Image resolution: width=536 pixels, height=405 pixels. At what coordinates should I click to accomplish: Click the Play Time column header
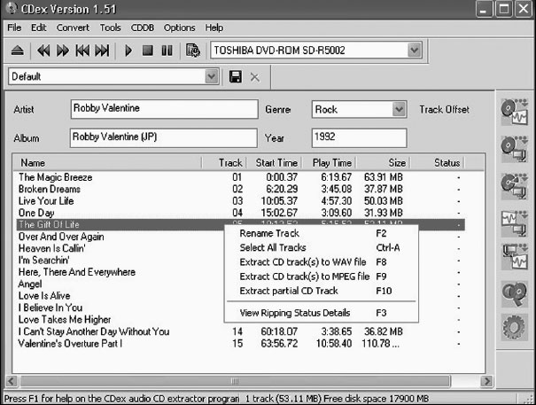tap(331, 163)
